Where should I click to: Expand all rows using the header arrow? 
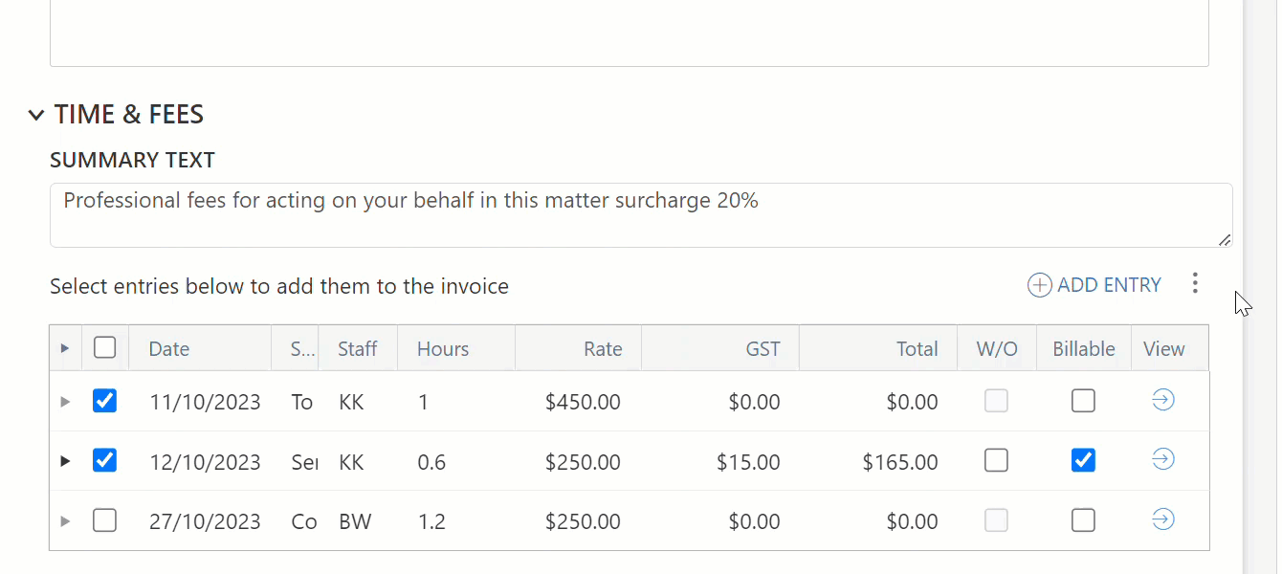[65, 348]
